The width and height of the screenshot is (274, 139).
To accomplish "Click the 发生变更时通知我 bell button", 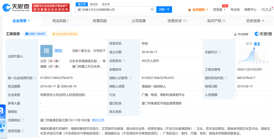I will tap(65, 34).
